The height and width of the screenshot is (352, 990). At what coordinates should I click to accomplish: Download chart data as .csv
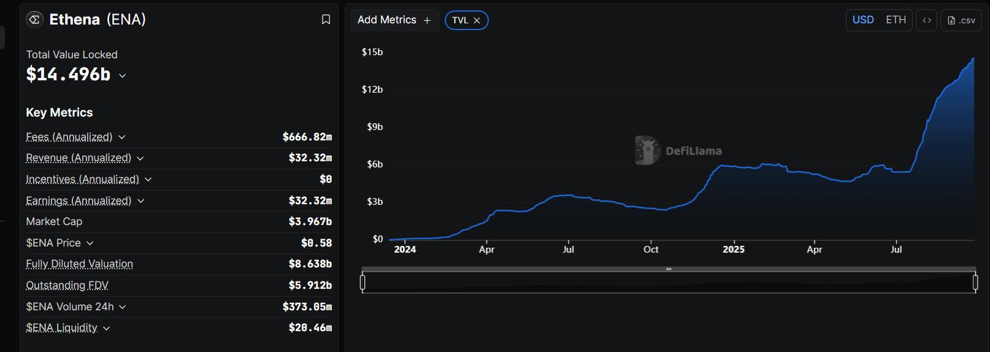pos(961,20)
